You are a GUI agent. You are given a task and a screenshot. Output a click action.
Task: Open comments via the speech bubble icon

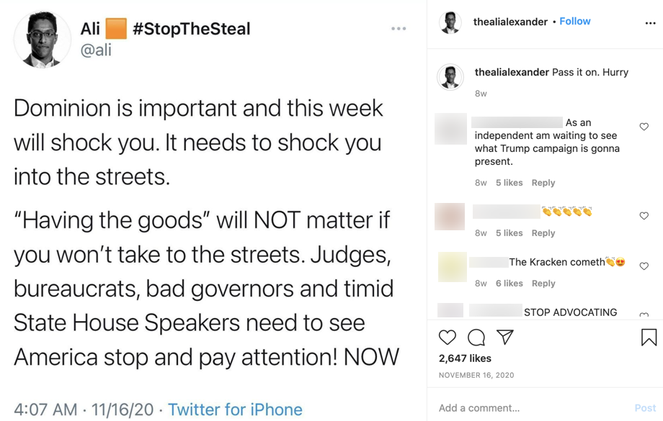476,337
